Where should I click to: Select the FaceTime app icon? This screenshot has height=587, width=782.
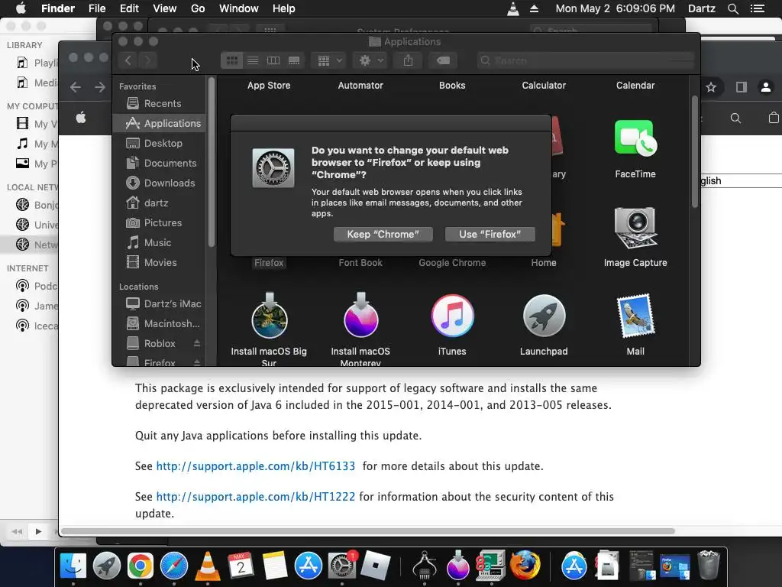coord(635,139)
